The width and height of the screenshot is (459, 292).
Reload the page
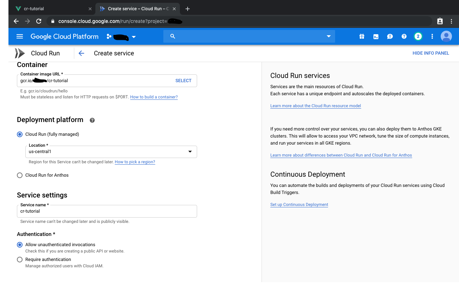tap(39, 21)
